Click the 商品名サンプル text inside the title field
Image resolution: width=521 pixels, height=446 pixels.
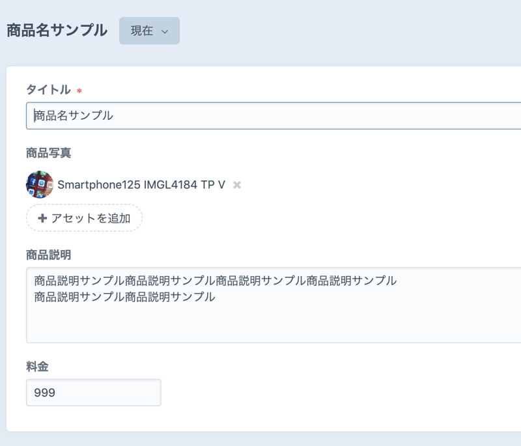pos(74,116)
